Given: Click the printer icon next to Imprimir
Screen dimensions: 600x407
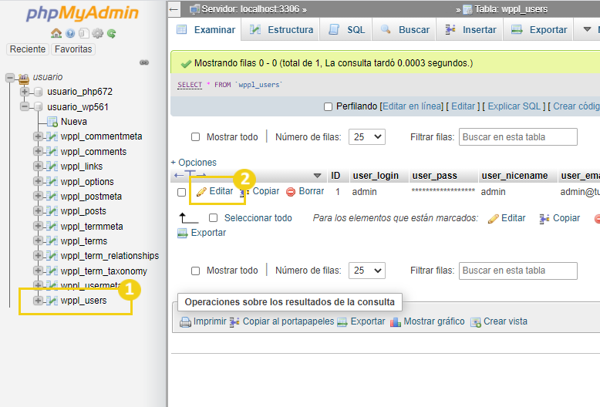Looking at the screenshot, I should pyautogui.click(x=185, y=322).
